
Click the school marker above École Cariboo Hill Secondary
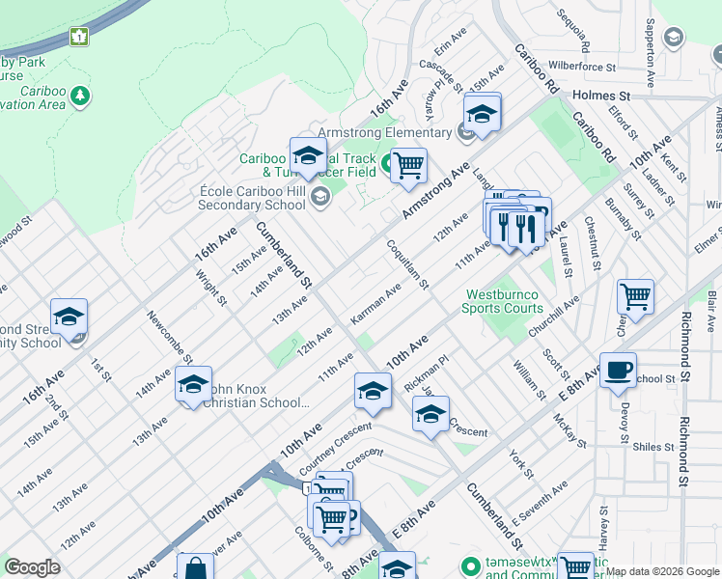click(x=308, y=158)
